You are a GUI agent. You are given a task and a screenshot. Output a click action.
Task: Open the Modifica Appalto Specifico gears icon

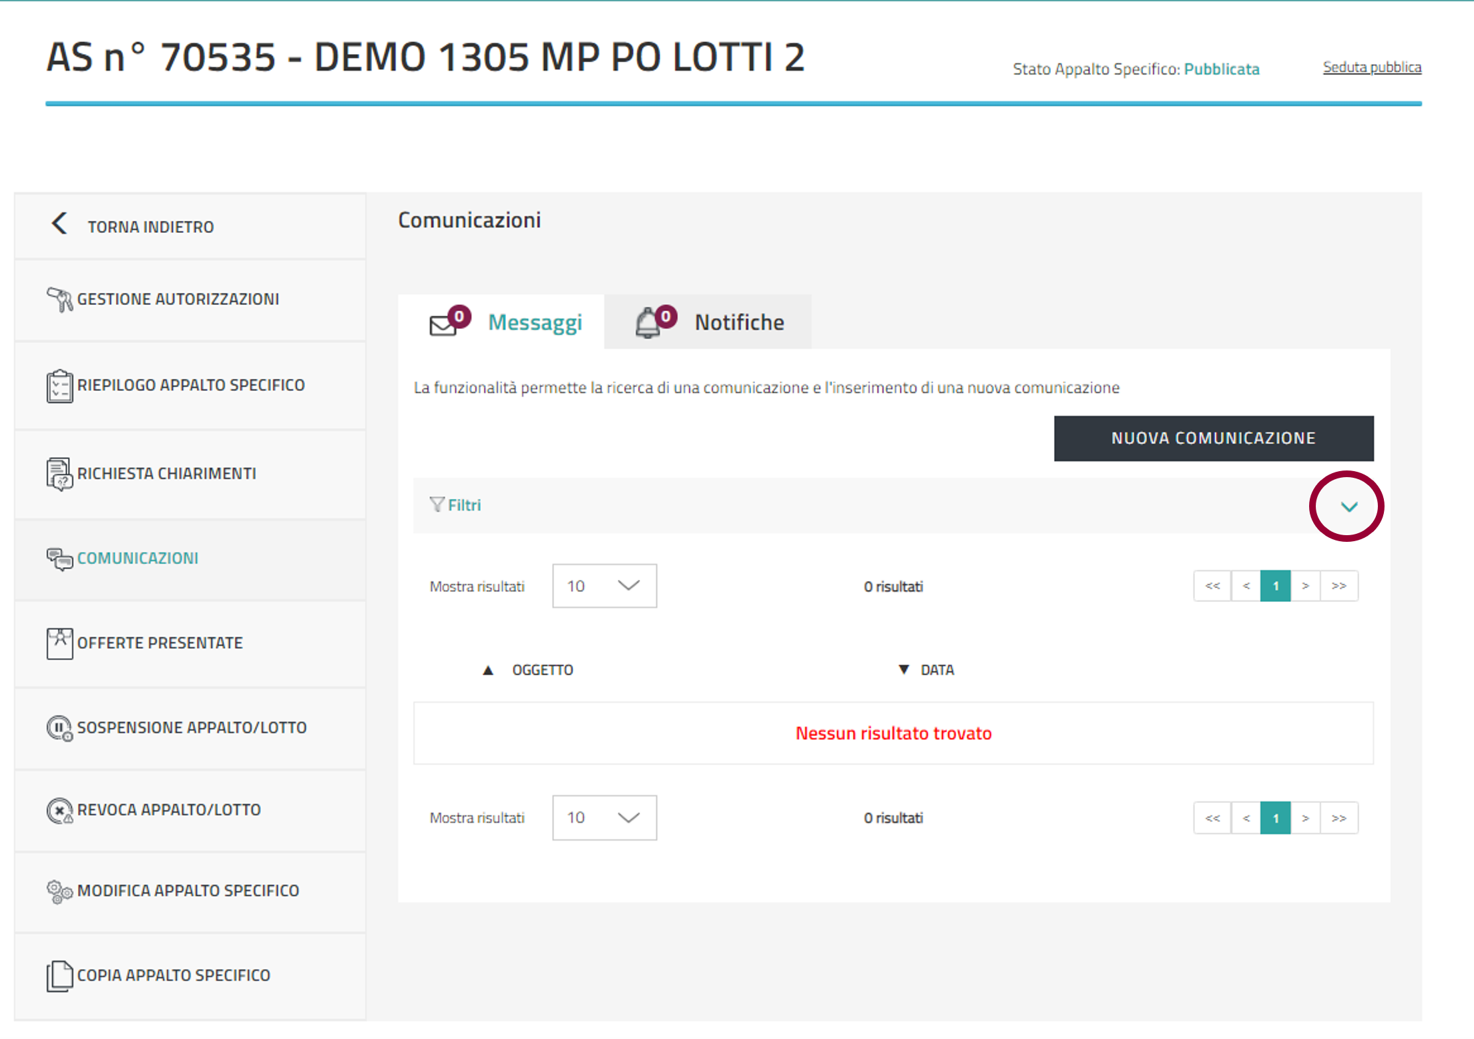coord(59,891)
